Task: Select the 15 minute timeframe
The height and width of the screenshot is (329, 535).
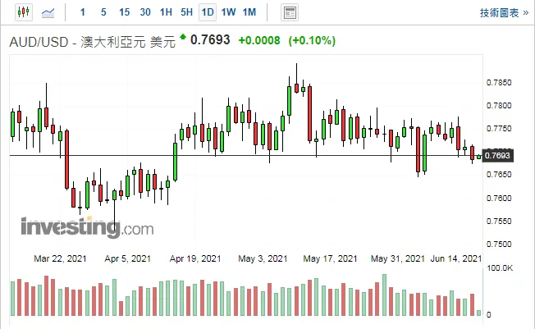Action: click(x=124, y=12)
